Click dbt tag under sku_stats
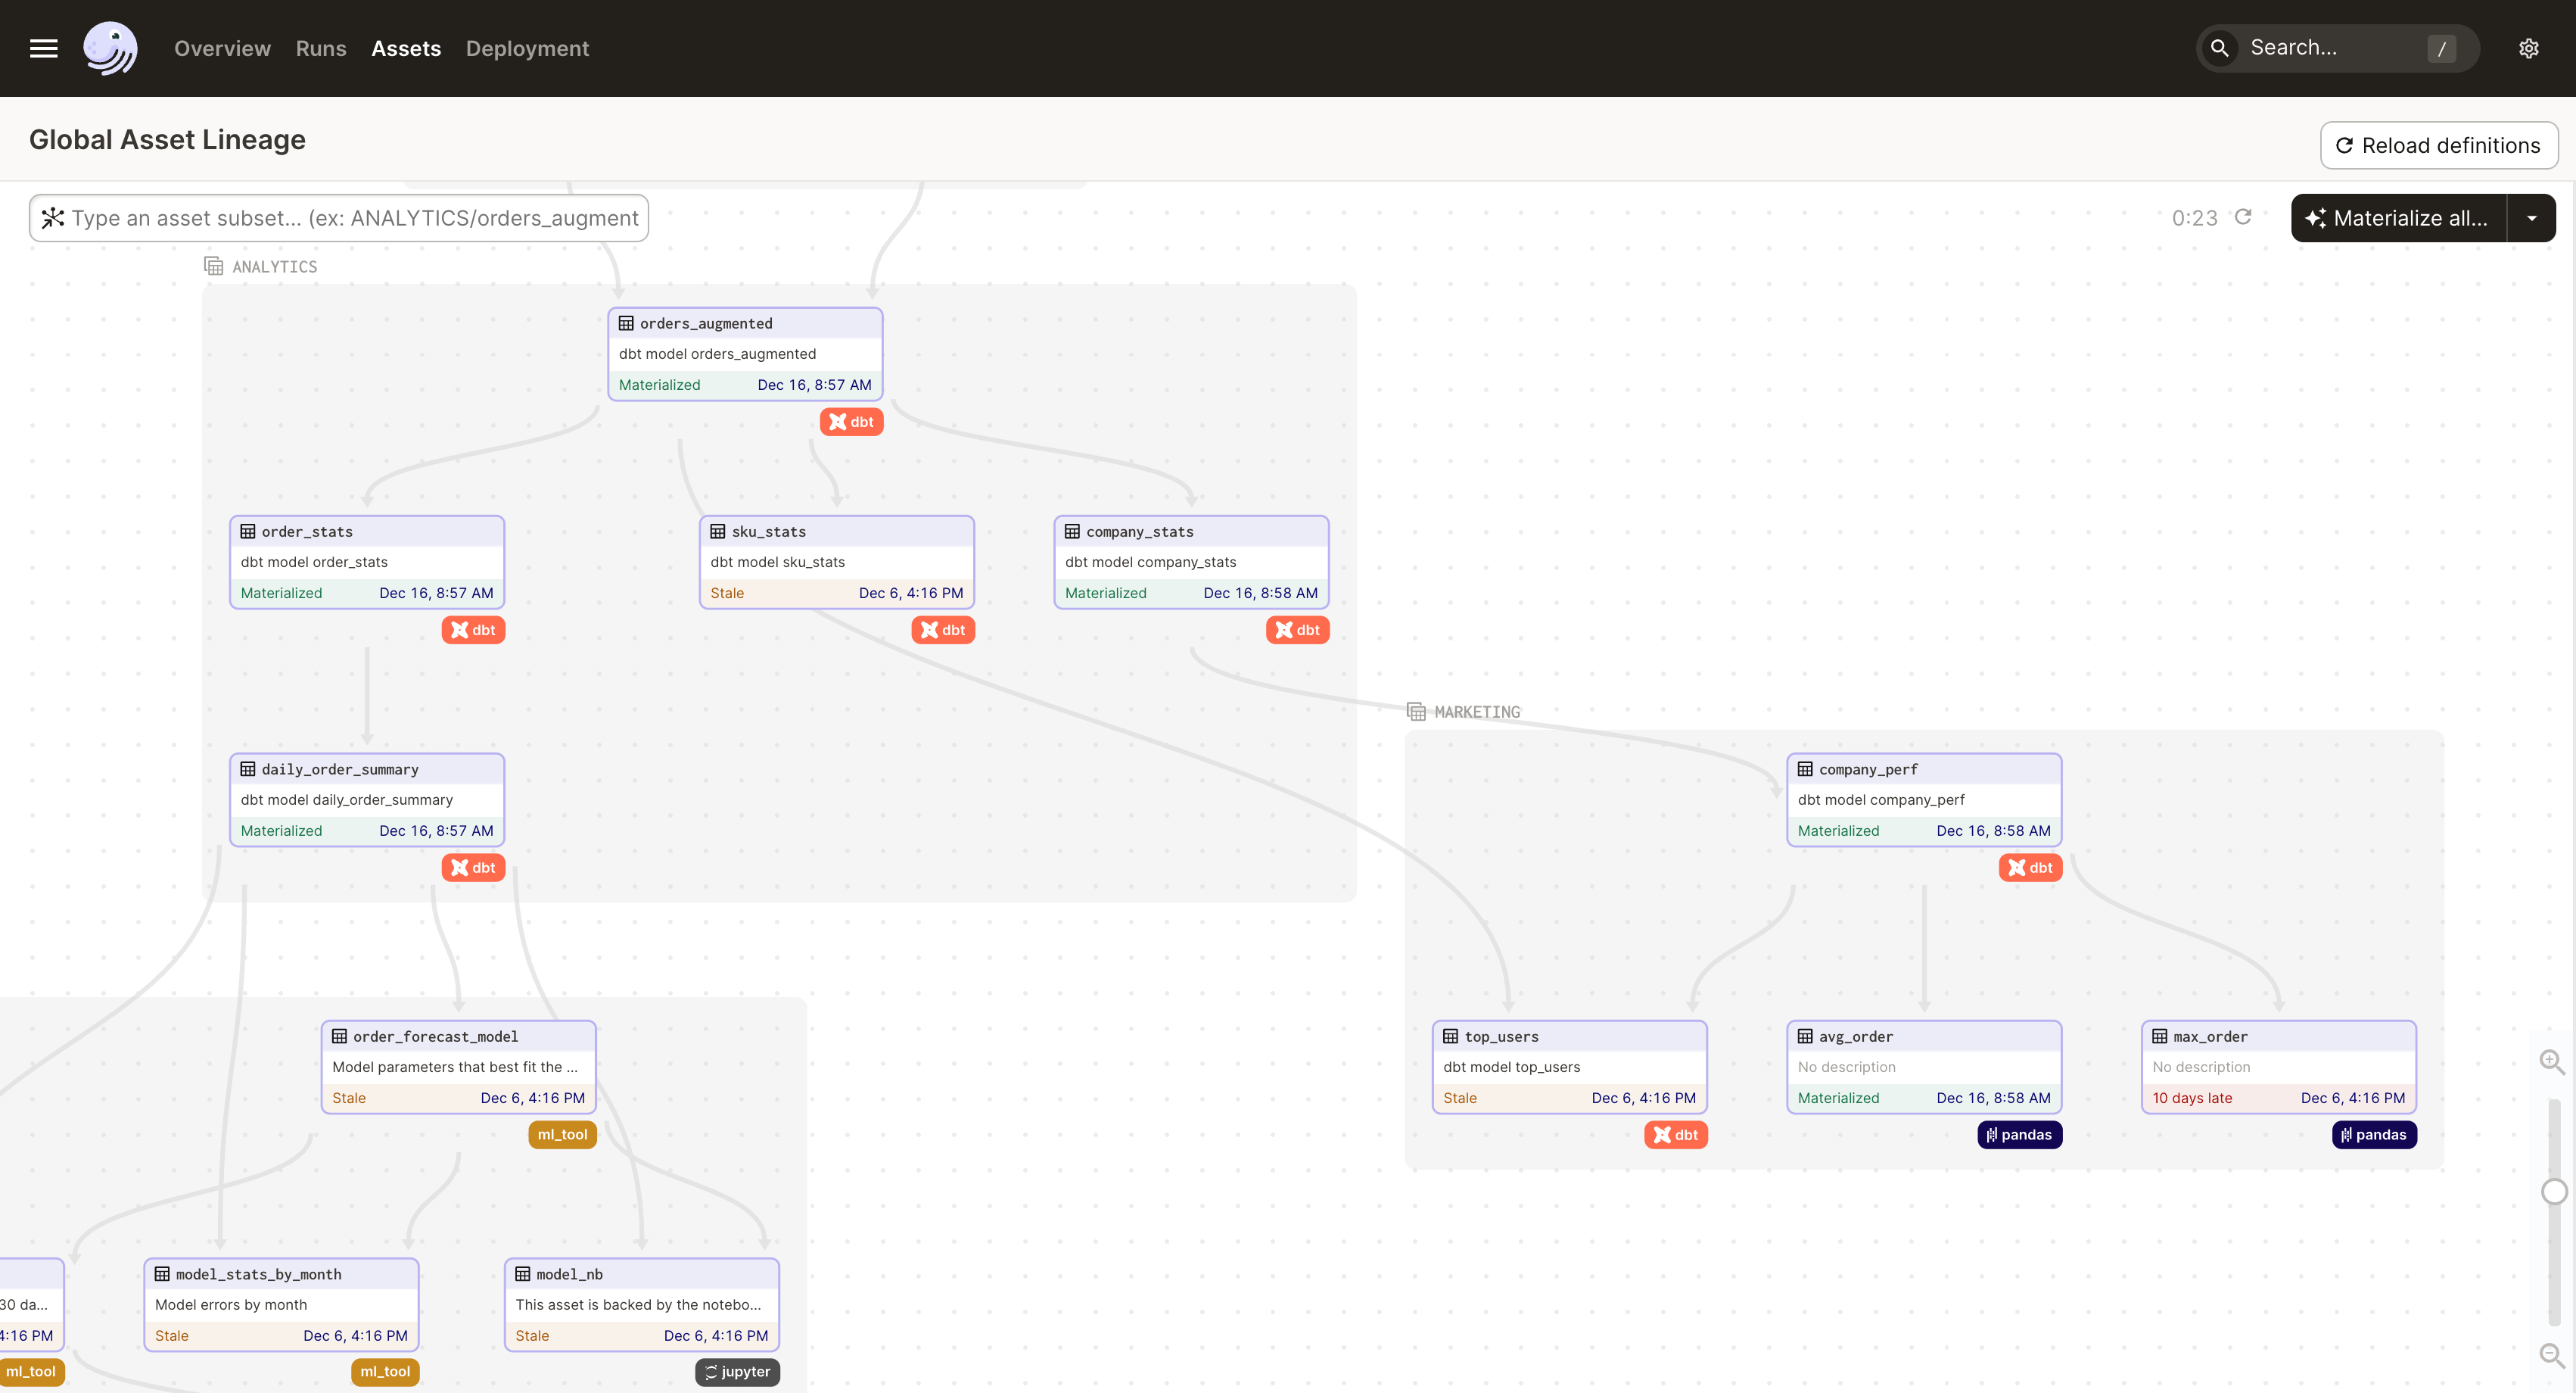2576x1393 pixels. pyautogui.click(x=943, y=629)
